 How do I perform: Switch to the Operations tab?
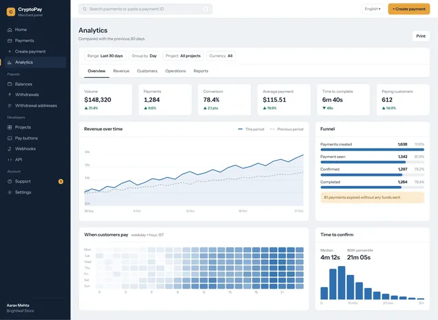[x=175, y=71]
